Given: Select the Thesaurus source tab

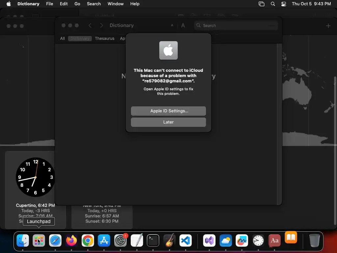Looking at the screenshot, I should pos(105,38).
